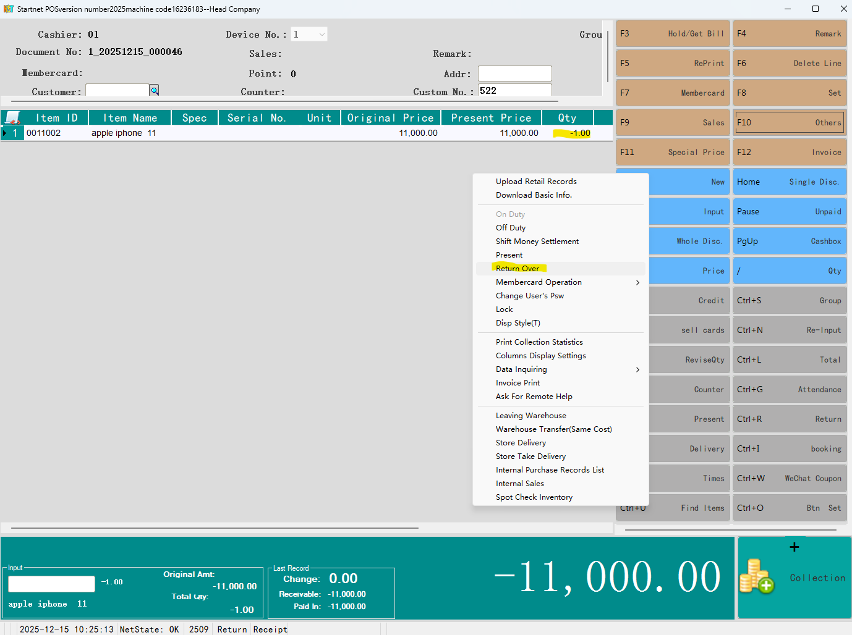Click the Startnet POS title bar icon
Screen dimensions: 852x635
[x=8, y=9]
